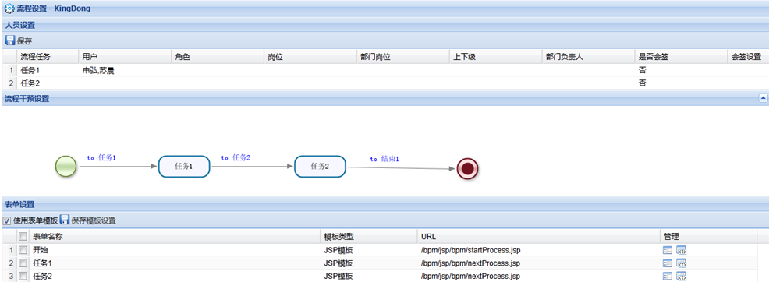This screenshot has height=289, width=769.
Task: Click 保存模板设置 label in form toolbar
Action: point(94,220)
